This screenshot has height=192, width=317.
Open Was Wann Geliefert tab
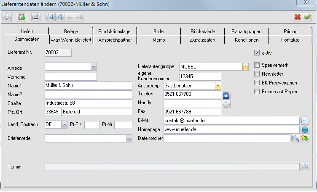coord(71,40)
